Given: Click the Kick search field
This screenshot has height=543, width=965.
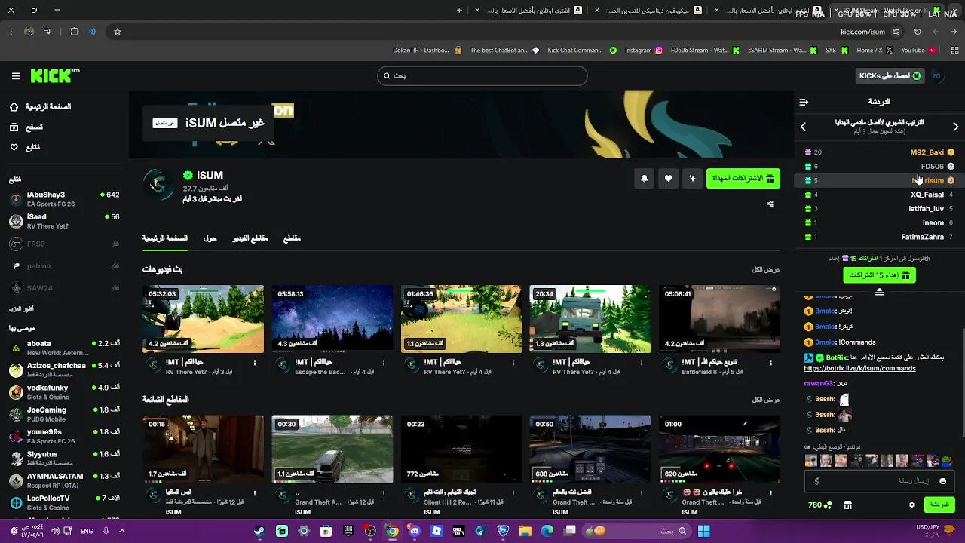Looking at the screenshot, I should (482, 75).
